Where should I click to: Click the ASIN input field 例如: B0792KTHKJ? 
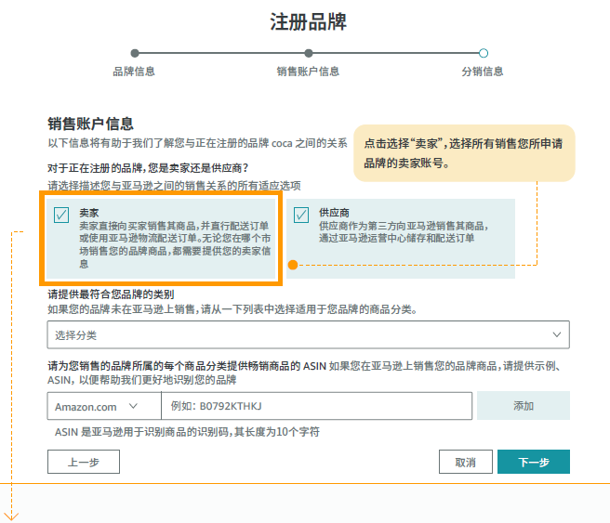point(317,406)
